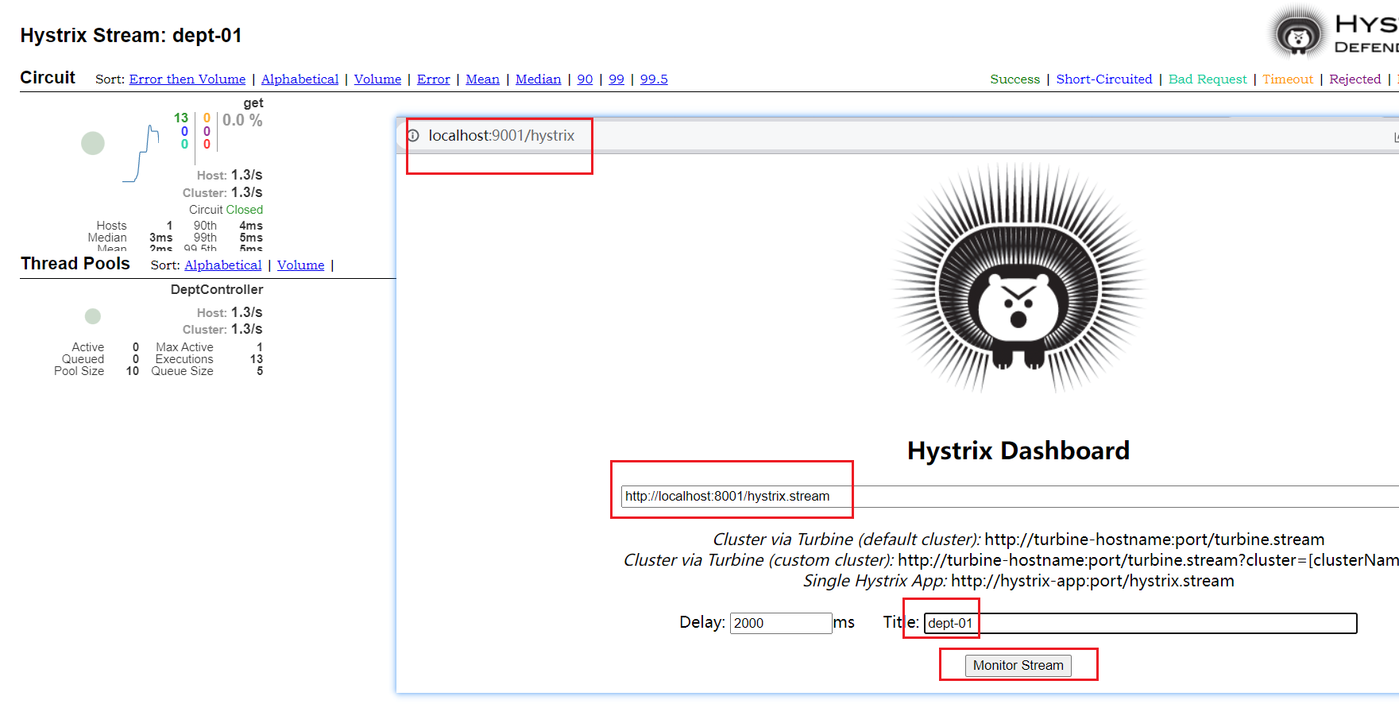The height and width of the screenshot is (704, 1399).
Task: Click the get circuit sparkline graph
Action: pyautogui.click(x=141, y=153)
